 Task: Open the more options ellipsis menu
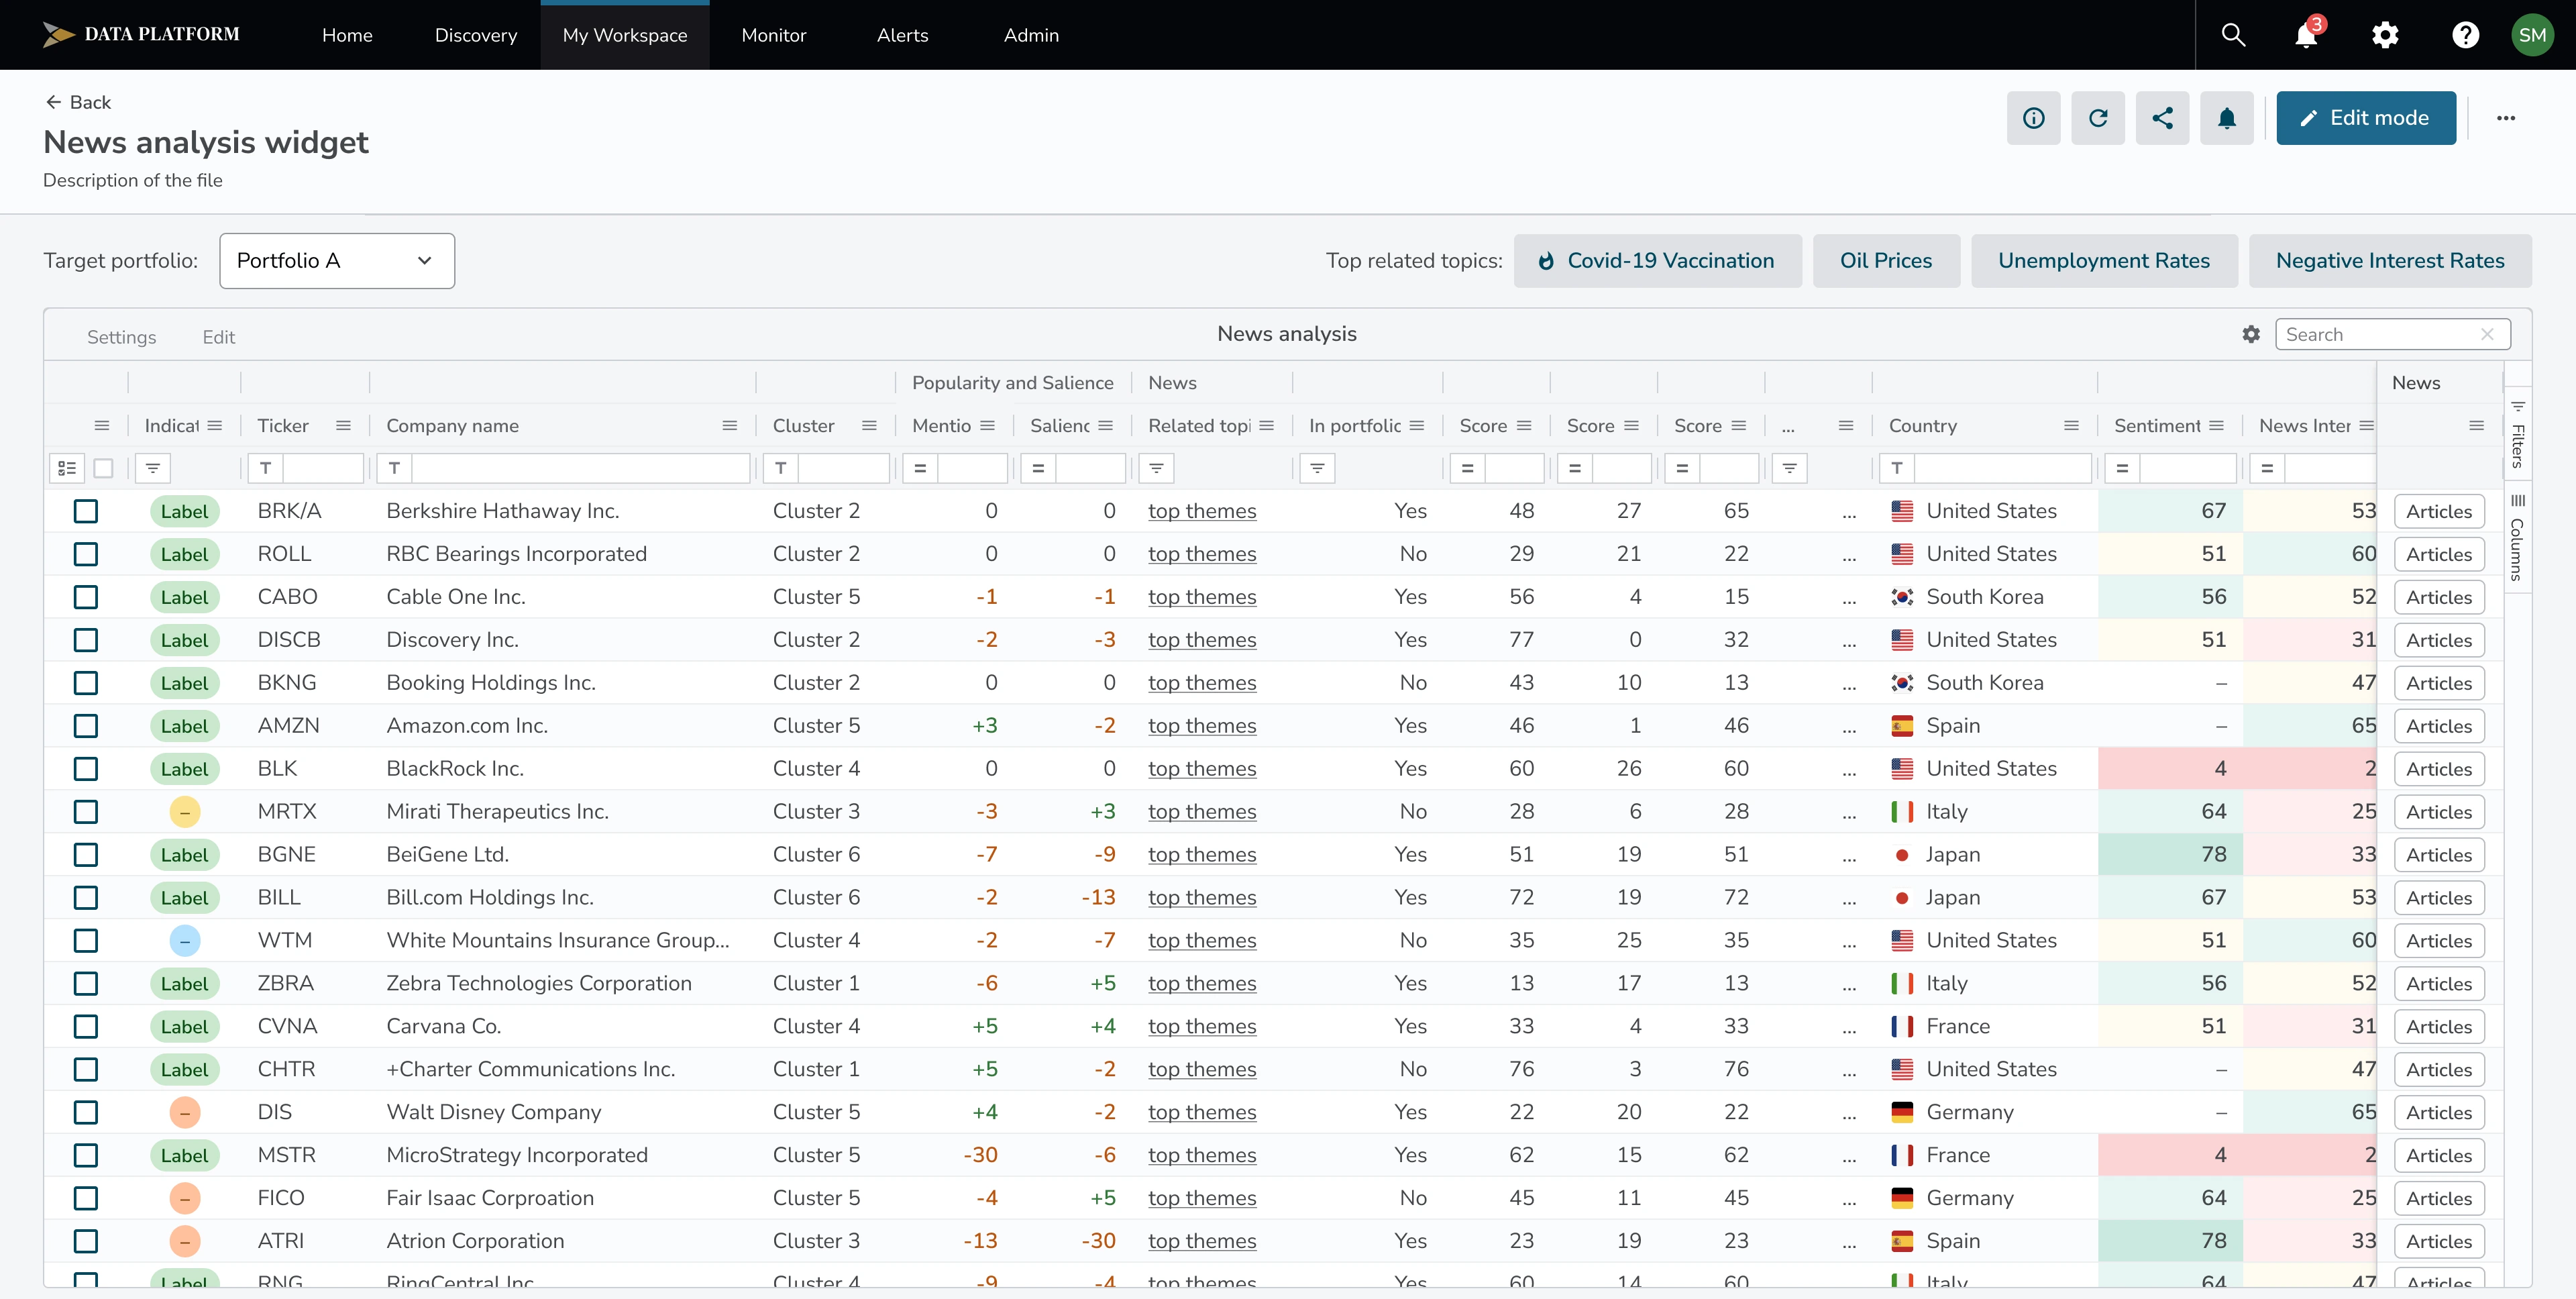point(2505,118)
